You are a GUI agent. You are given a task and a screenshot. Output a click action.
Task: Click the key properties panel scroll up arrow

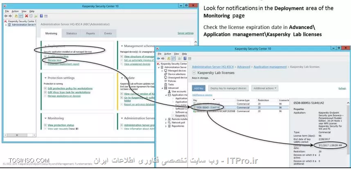pyautogui.click(x=348, y=103)
